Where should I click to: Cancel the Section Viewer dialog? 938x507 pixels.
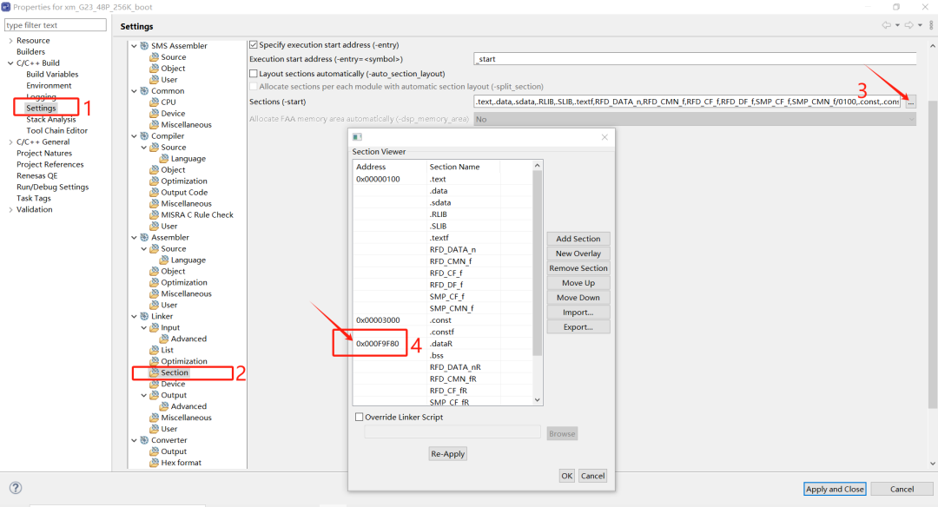592,476
